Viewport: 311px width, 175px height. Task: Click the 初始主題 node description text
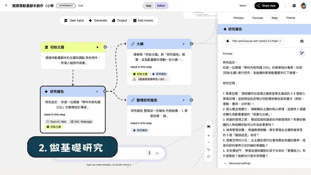[73, 60]
